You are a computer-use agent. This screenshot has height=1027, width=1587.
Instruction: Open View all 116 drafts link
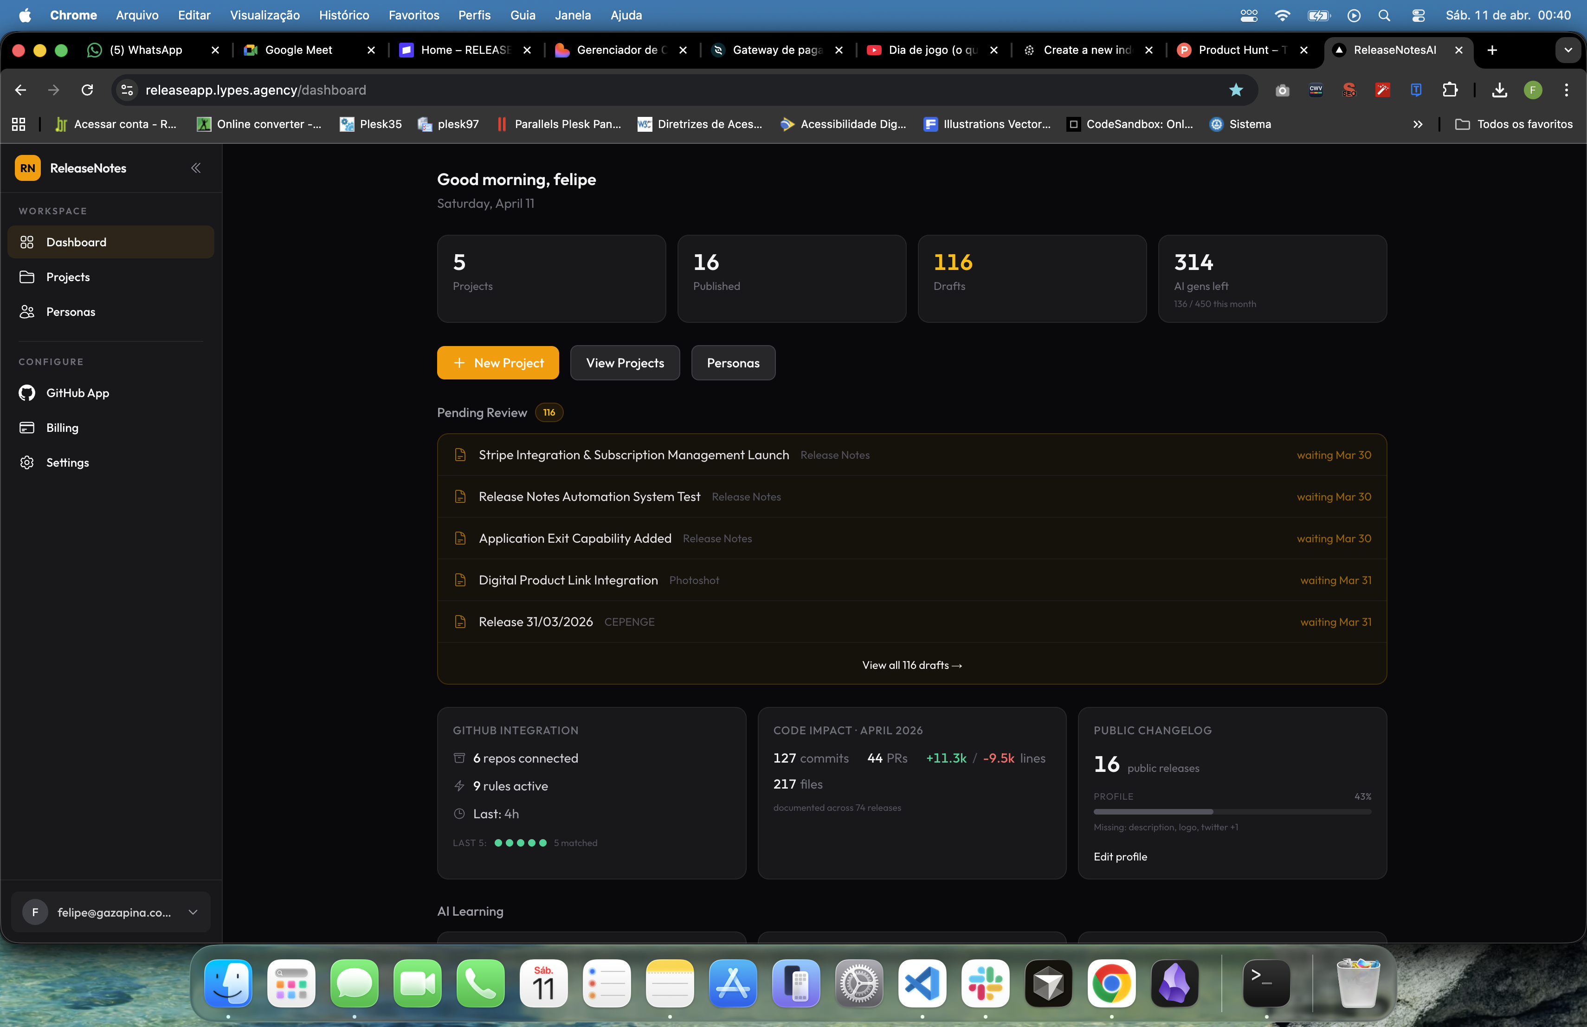(x=911, y=665)
